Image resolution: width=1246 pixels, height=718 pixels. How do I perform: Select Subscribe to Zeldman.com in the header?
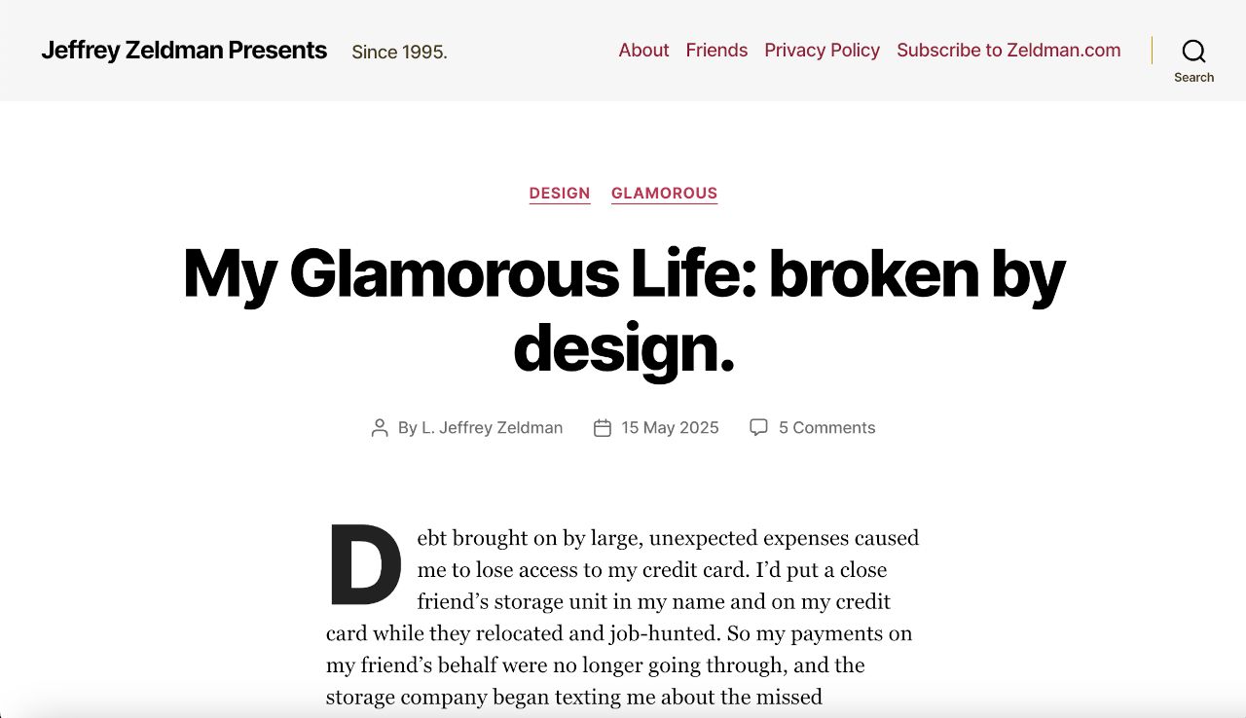pyautogui.click(x=1008, y=51)
